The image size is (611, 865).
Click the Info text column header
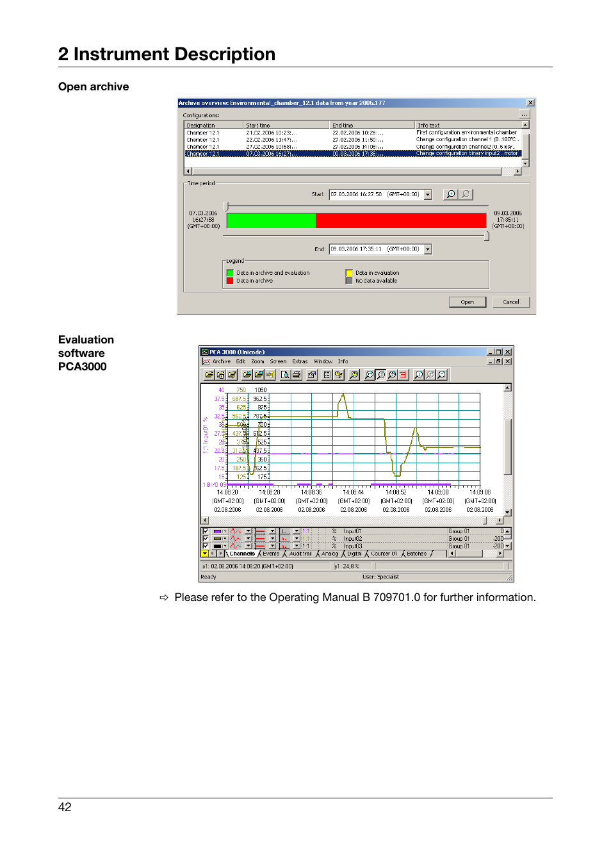pyautogui.click(x=468, y=126)
